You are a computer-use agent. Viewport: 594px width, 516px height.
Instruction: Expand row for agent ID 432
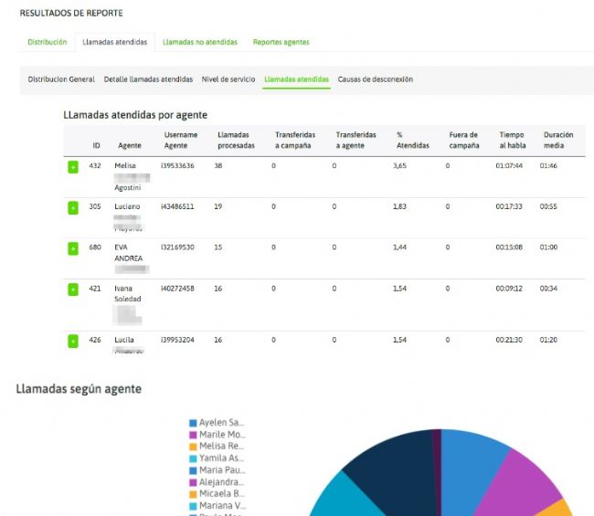[x=73, y=167]
